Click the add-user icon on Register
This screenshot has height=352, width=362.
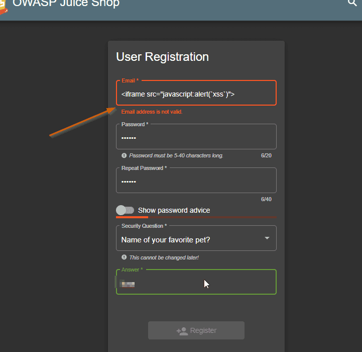[182, 331]
